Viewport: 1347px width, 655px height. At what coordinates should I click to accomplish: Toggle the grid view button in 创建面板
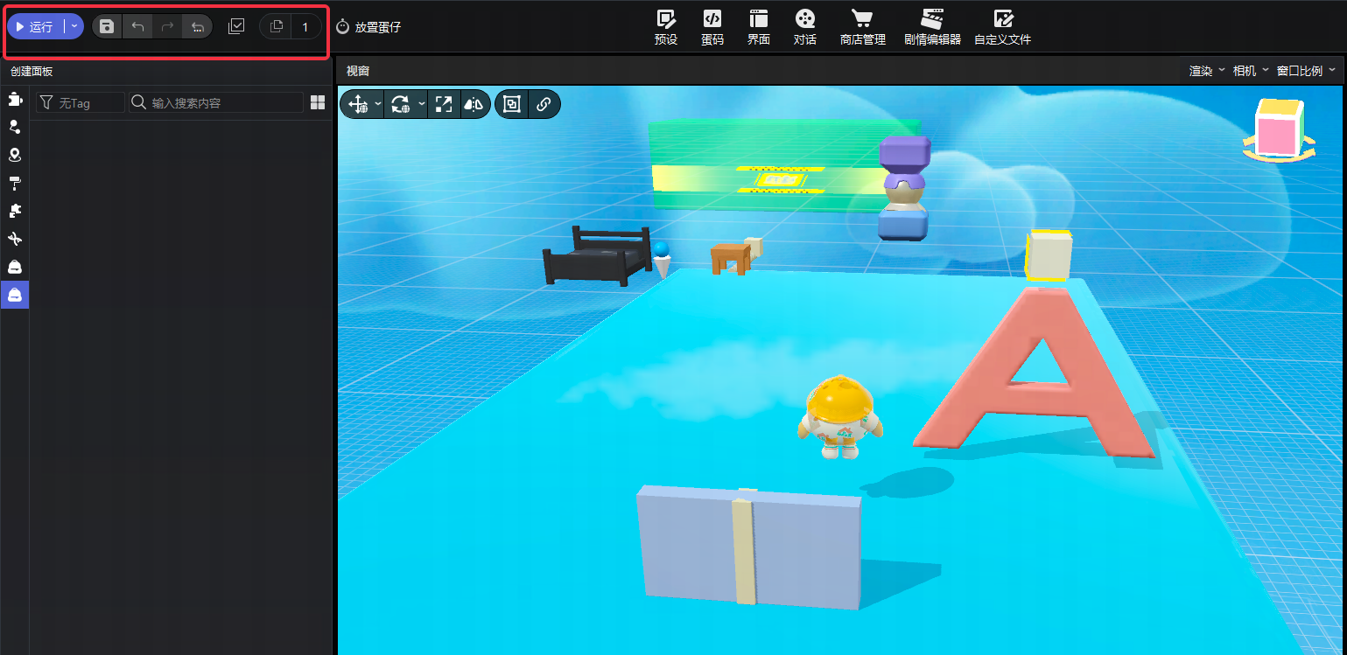click(318, 102)
